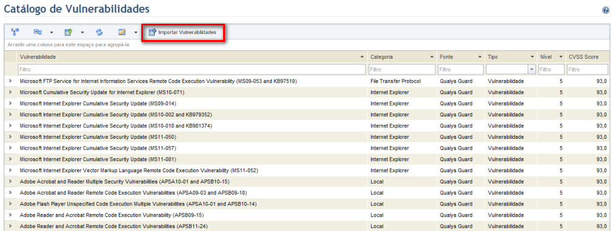The image size is (616, 231).
Task: Sort by Categoria column header
Action: 402,57
